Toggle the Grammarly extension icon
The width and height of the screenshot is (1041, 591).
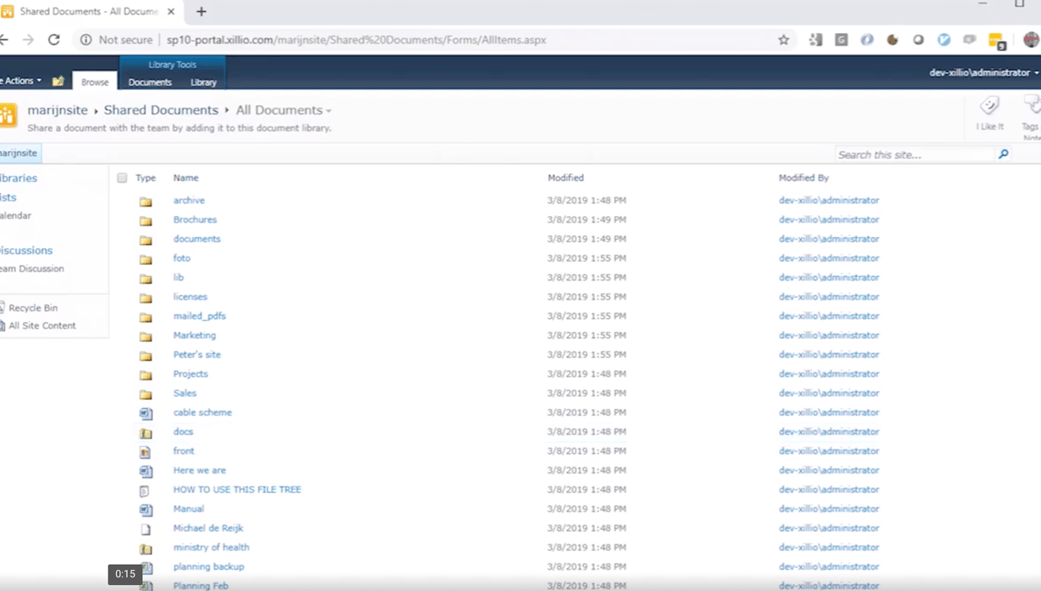[840, 39]
